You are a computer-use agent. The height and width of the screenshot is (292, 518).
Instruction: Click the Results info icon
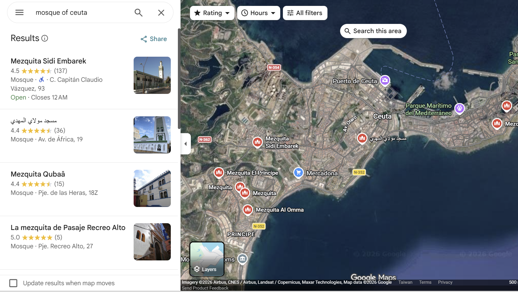45,38
